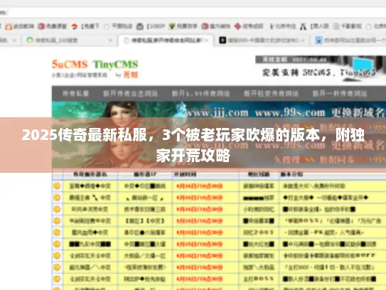Click the dark V-shaped bookmark icon
Image resolution: width=386 pixels, height=290 pixels.
(272, 26)
